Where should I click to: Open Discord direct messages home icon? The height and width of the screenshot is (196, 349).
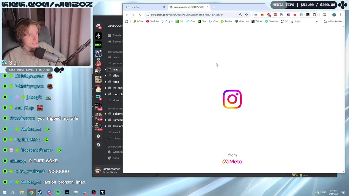(98, 26)
